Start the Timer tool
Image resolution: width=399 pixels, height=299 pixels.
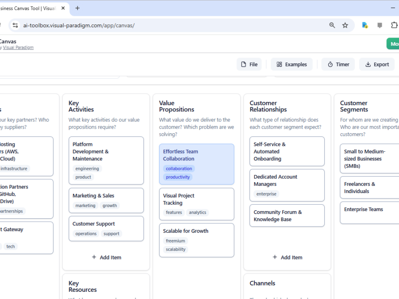point(330,64)
